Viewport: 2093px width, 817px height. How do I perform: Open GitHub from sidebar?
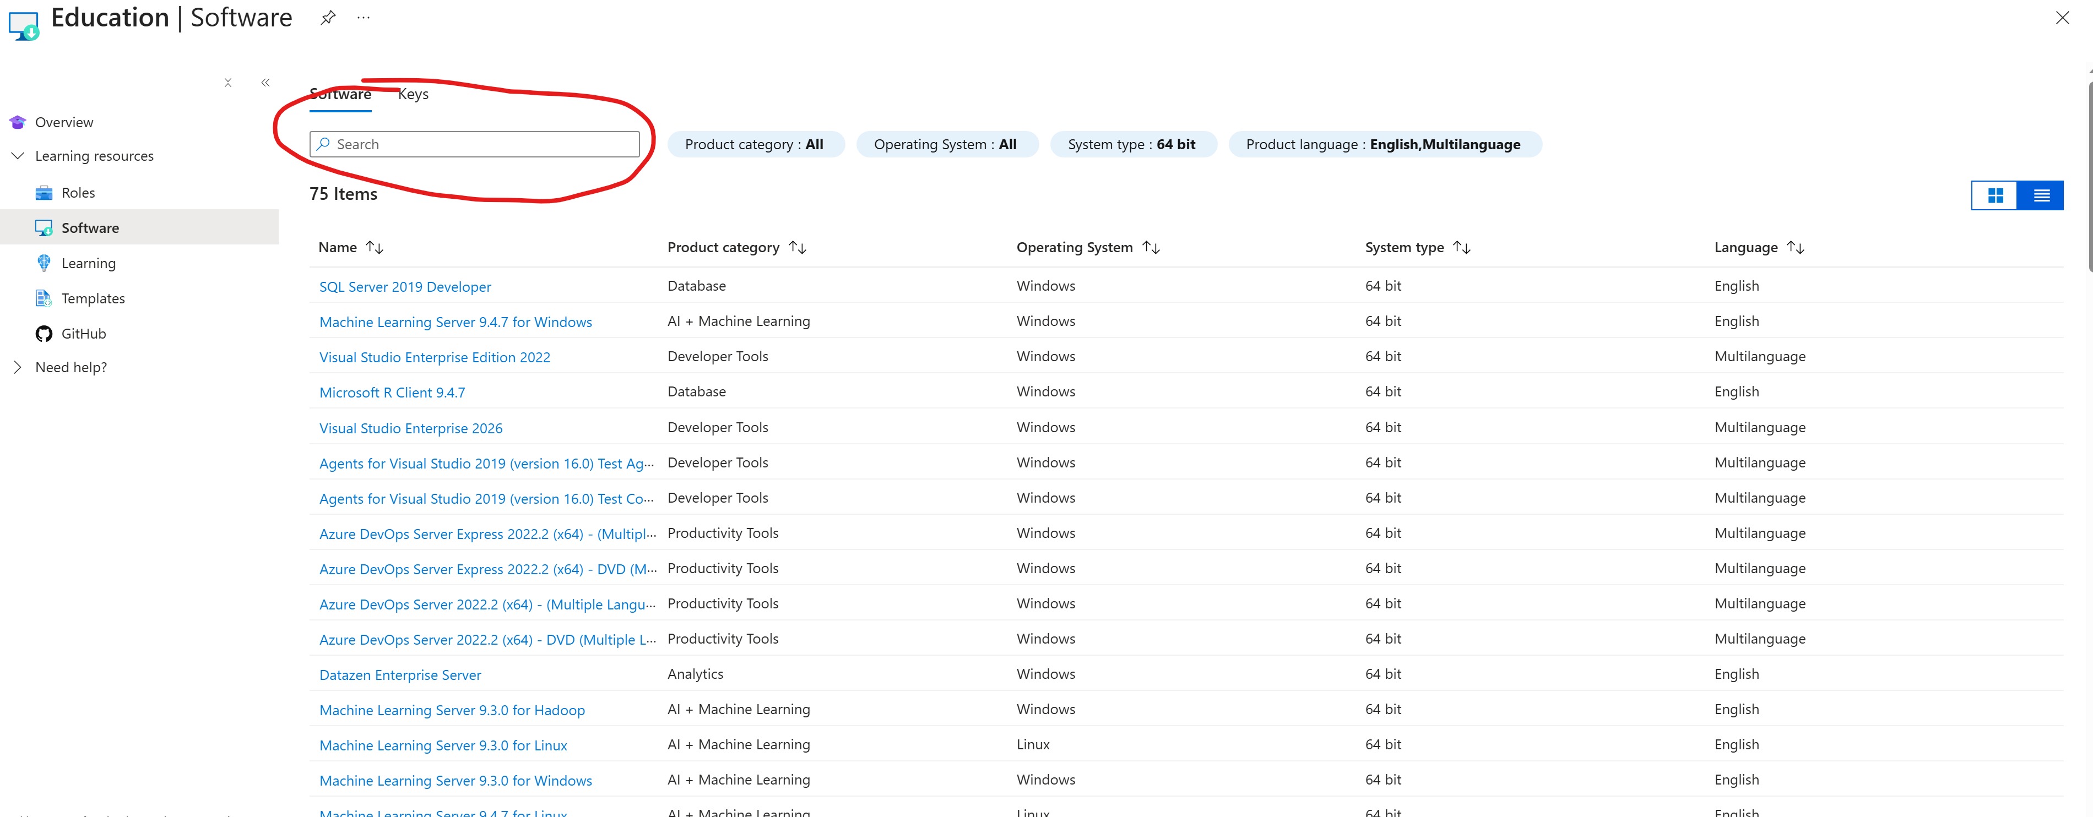[x=83, y=334]
